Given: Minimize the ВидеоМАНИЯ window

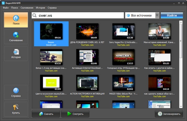Looking at the screenshot, I should tap(174, 3).
